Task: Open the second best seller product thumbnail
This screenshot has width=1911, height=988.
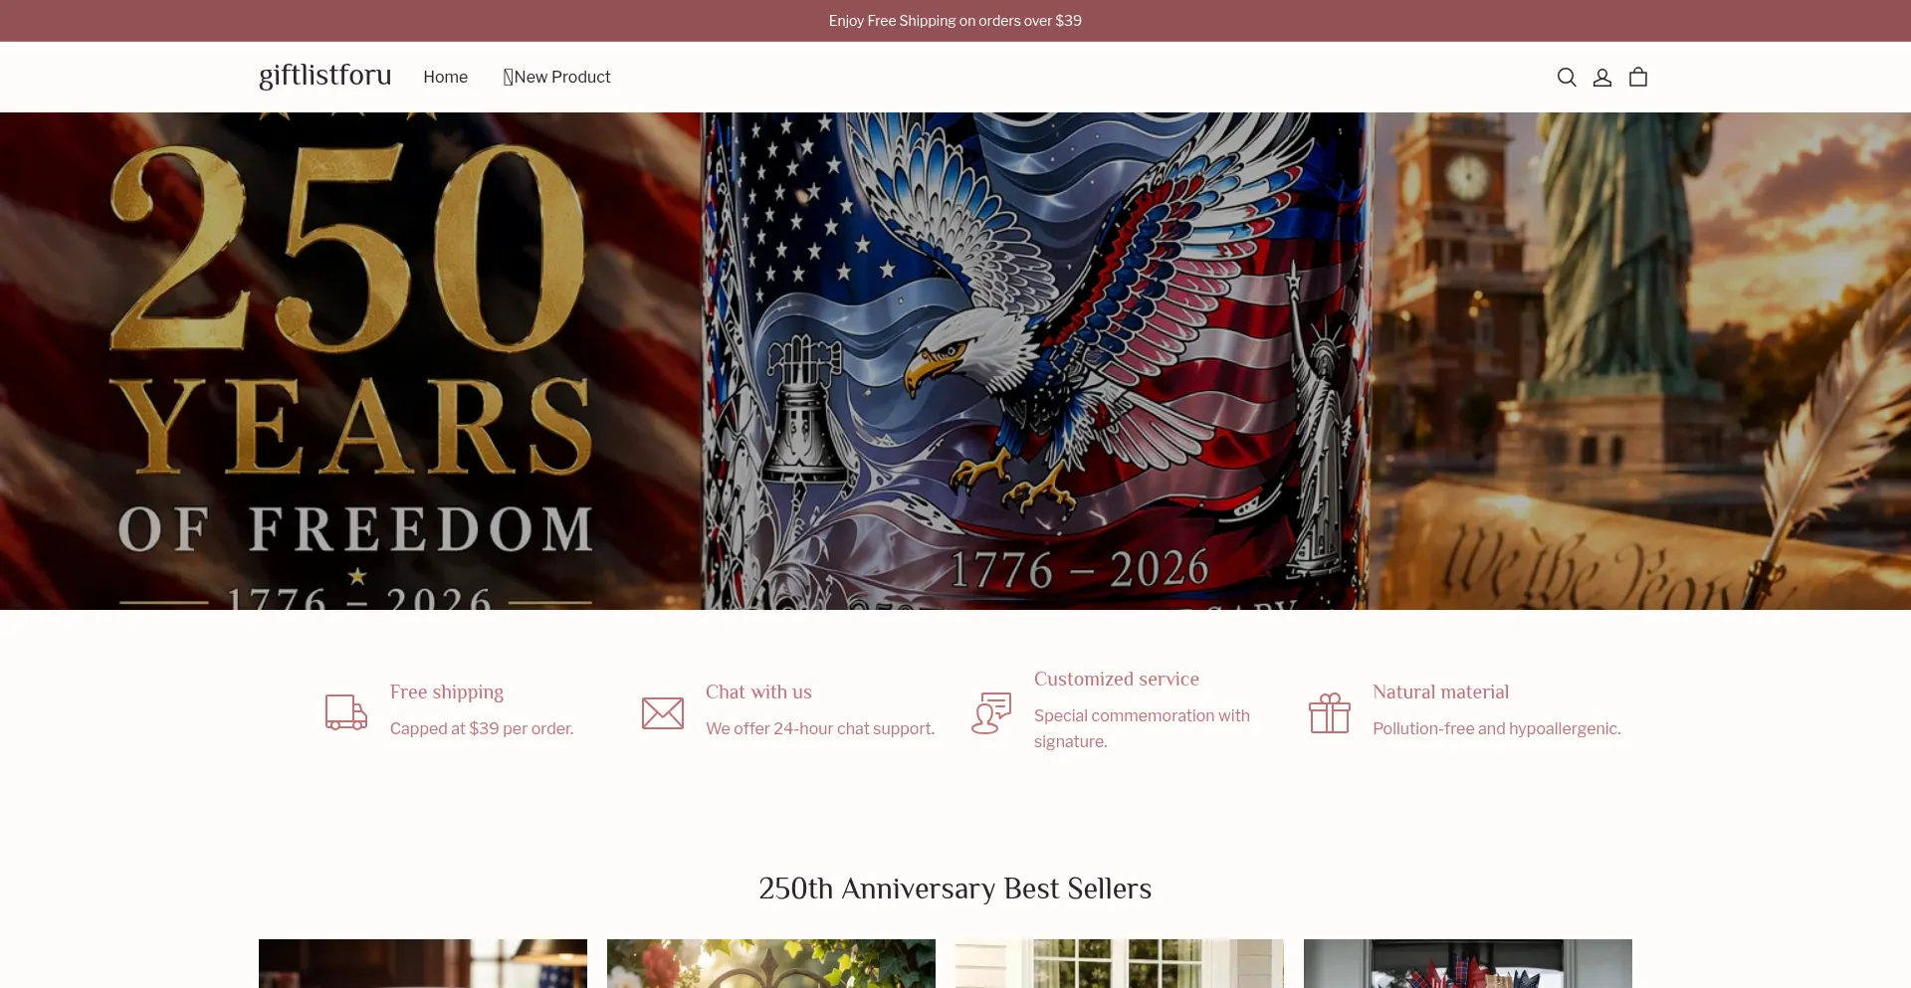Action: [771, 963]
